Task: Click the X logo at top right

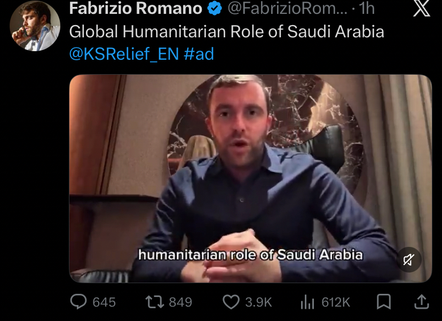Action: [422, 9]
